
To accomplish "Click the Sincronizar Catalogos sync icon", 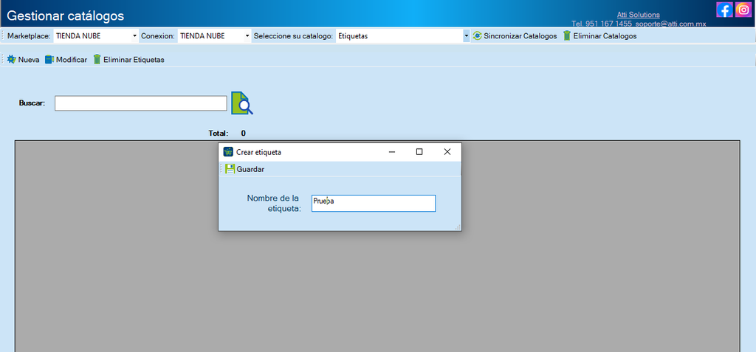I will (x=477, y=35).
